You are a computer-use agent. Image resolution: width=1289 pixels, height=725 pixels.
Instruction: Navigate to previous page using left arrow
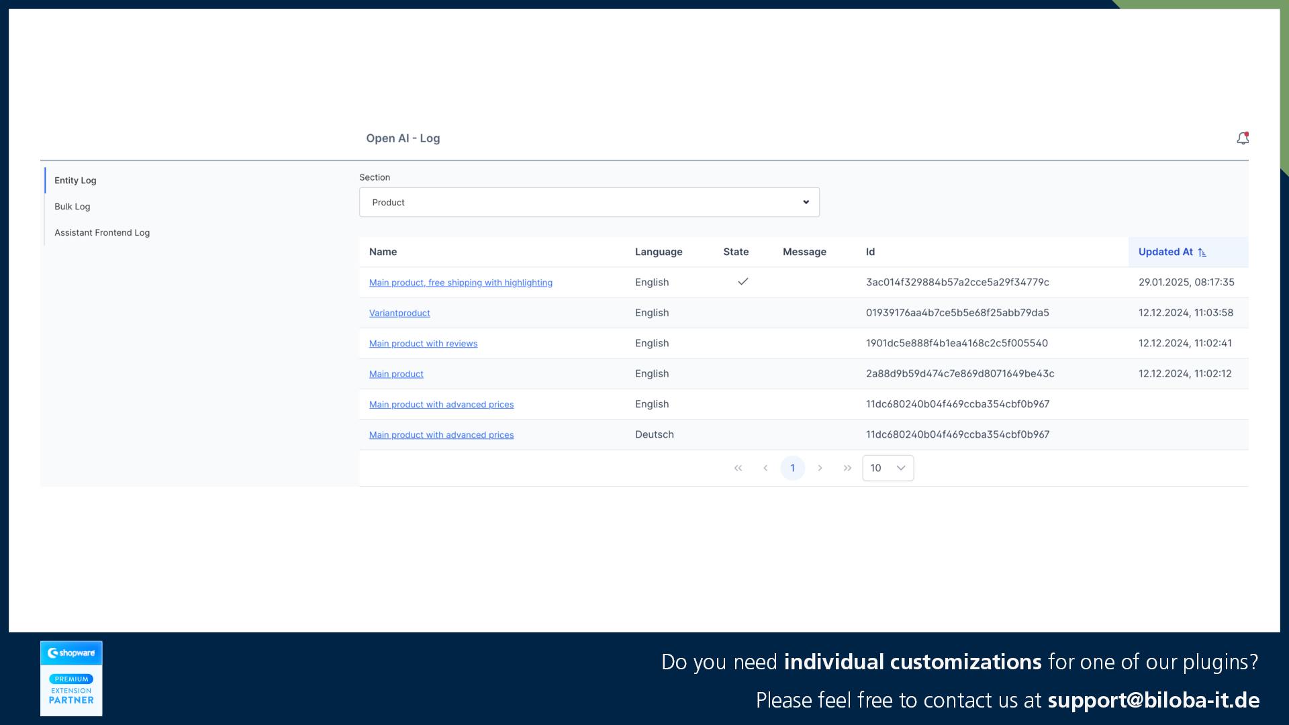(x=765, y=467)
